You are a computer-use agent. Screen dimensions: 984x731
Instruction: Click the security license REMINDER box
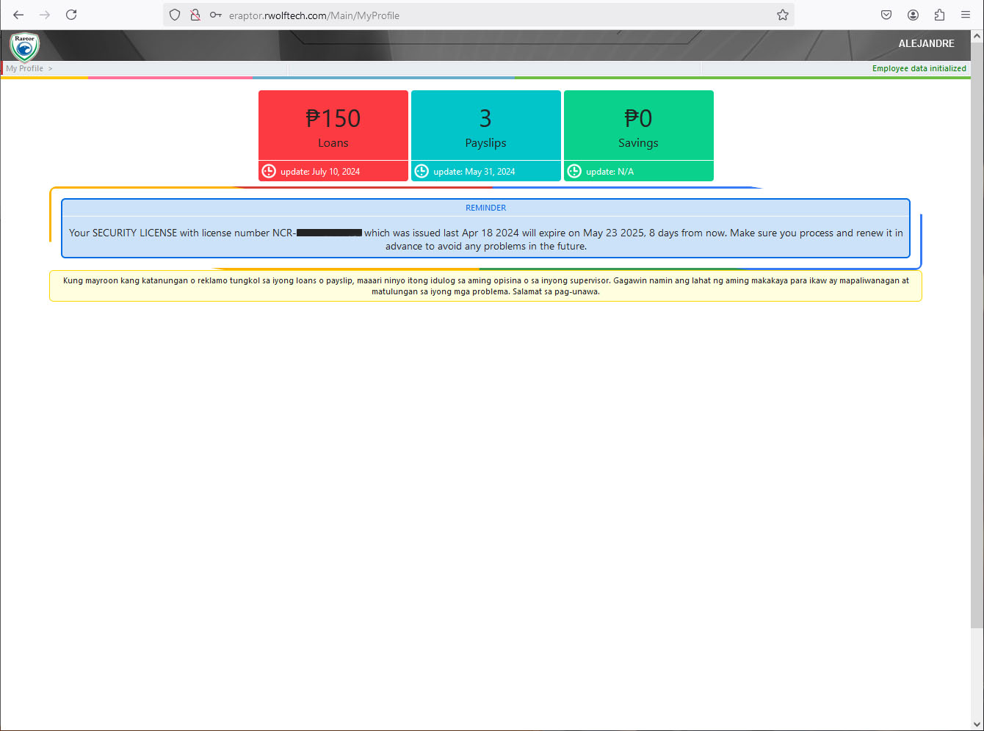pos(485,229)
